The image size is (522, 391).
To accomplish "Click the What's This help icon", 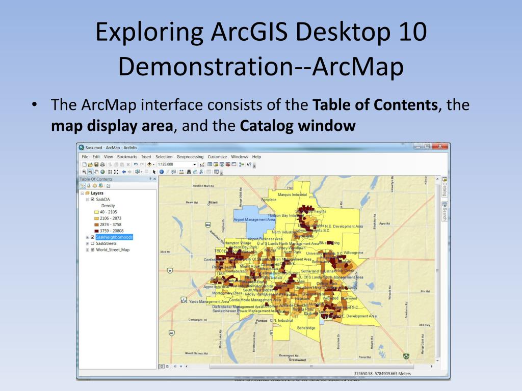I will pyautogui.click(x=249, y=164).
